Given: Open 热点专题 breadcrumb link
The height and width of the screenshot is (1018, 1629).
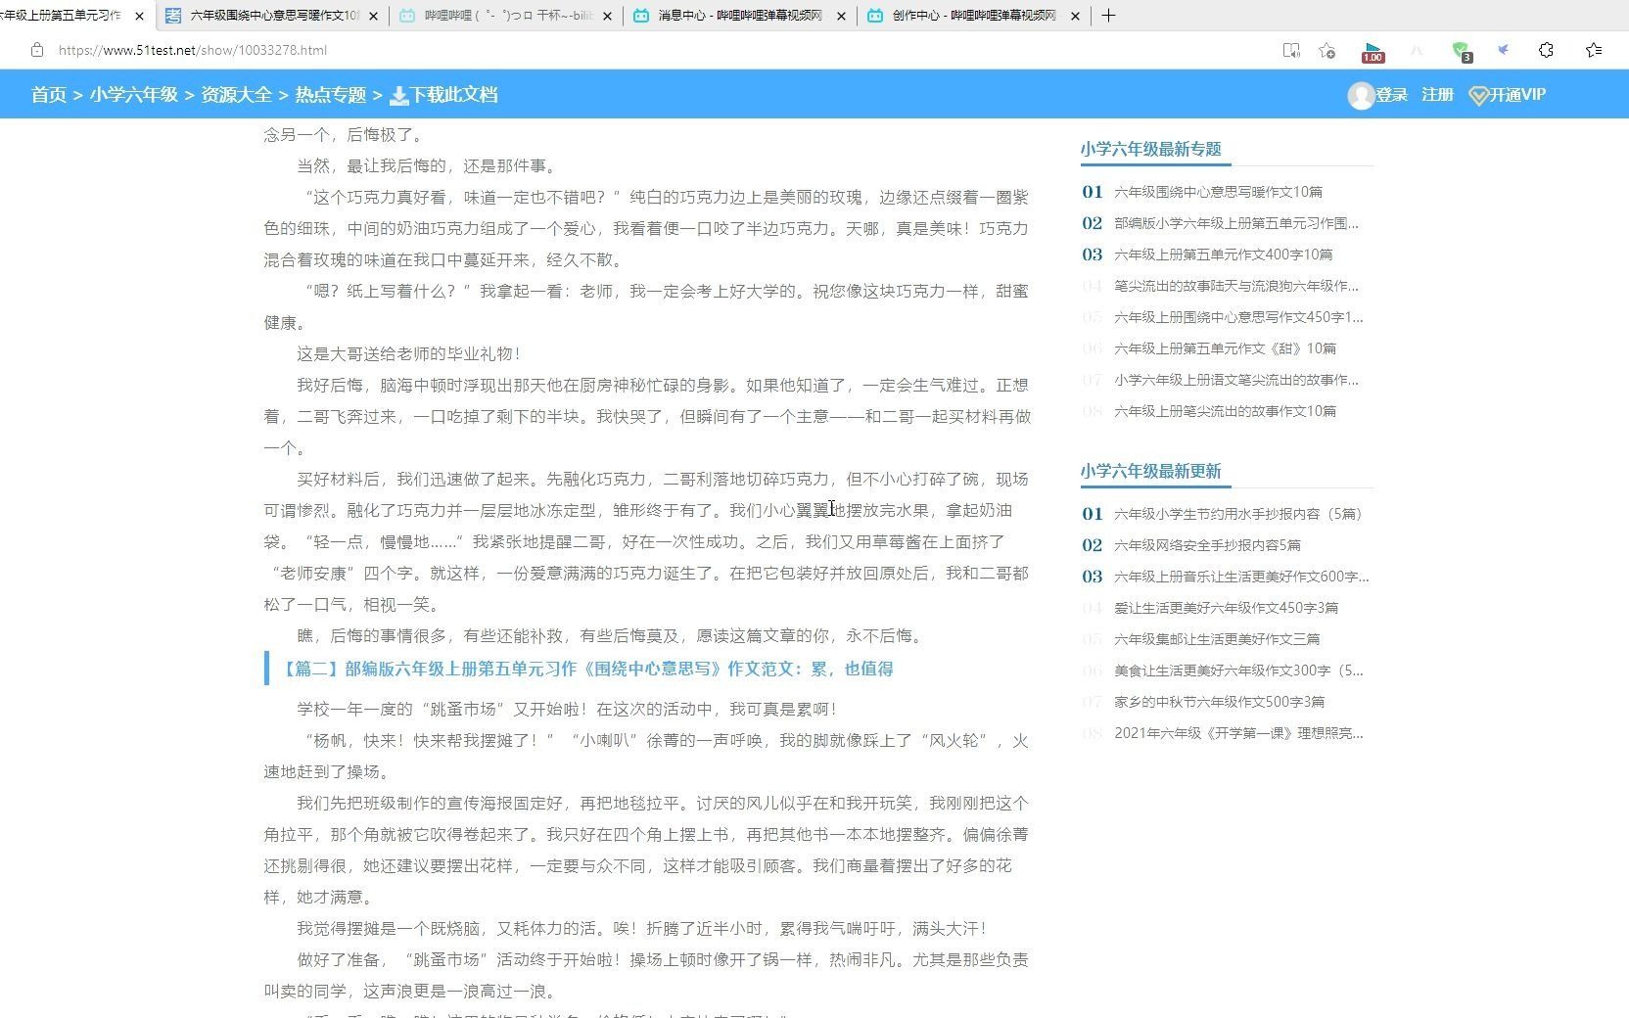Looking at the screenshot, I should [x=331, y=95].
